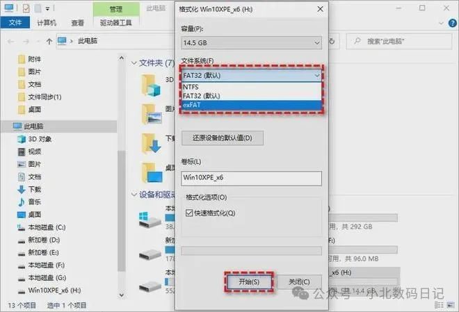459x312 pixels.
Task: Click the 关闭(C) button
Action: (x=299, y=282)
